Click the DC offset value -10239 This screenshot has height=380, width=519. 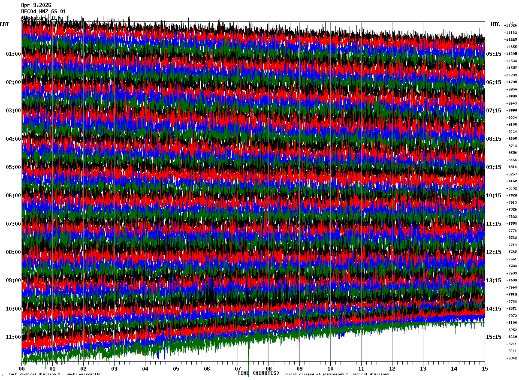(510, 75)
